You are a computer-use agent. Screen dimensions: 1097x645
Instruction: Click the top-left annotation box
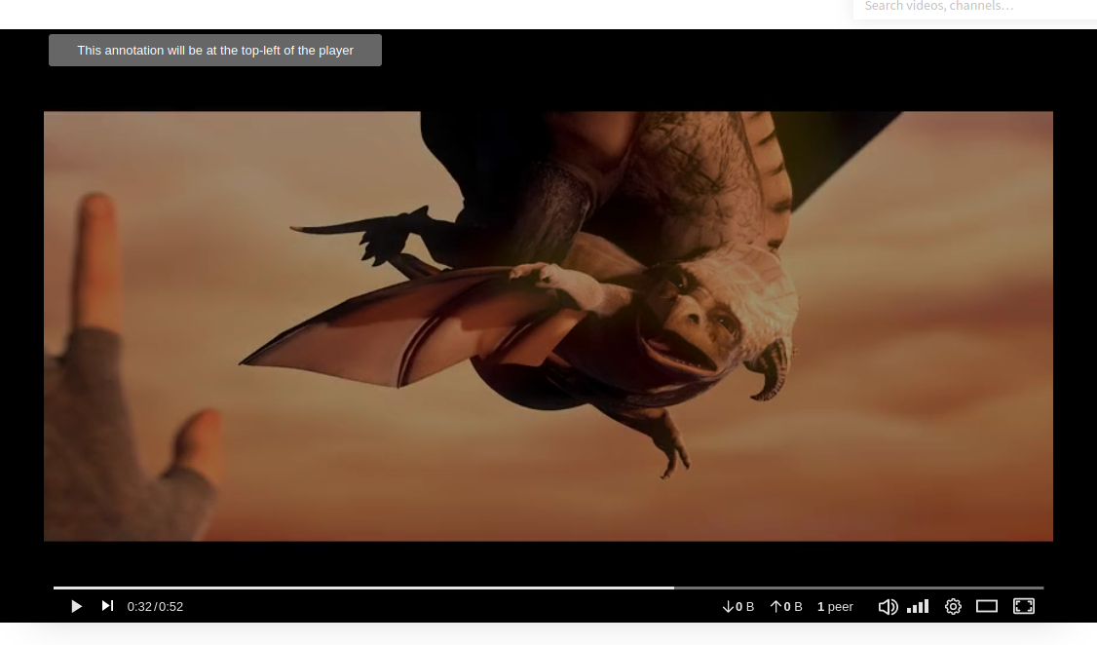[x=215, y=50]
